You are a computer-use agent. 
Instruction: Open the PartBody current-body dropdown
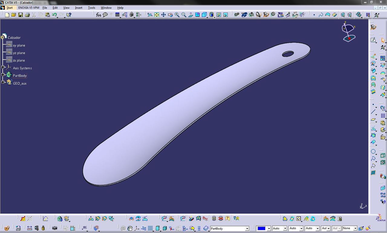pyautogui.click(x=247, y=228)
